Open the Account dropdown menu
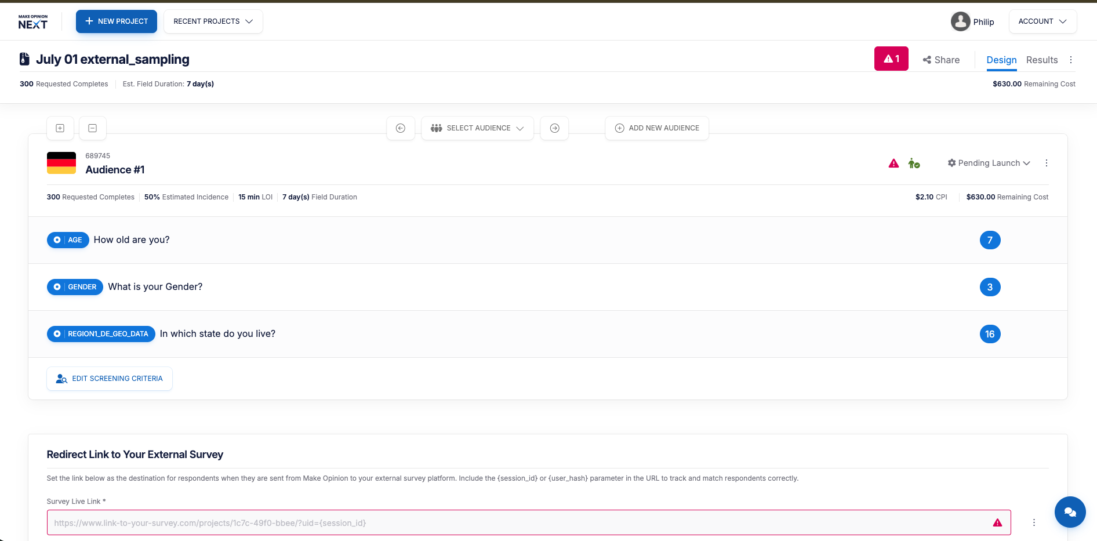Image resolution: width=1097 pixels, height=541 pixels. [1042, 21]
